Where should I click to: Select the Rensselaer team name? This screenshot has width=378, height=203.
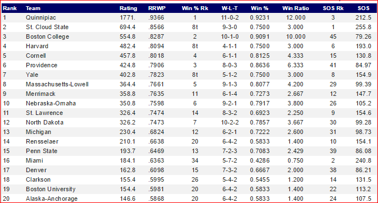42,141
